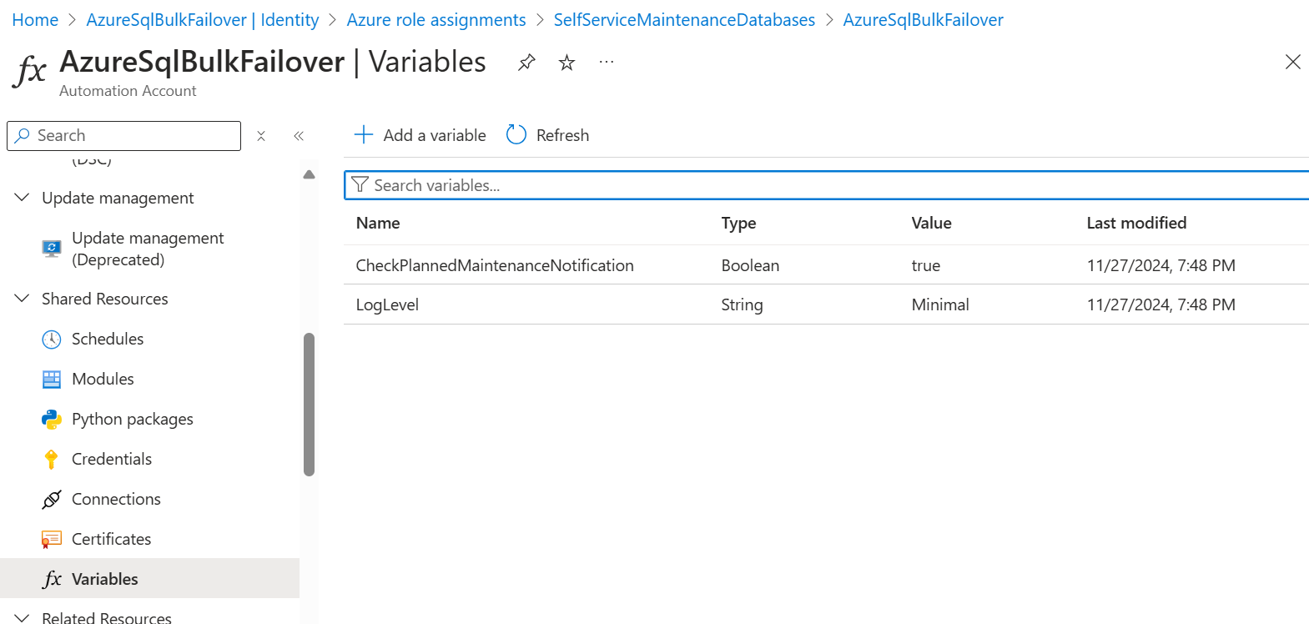Screen dimensions: 1309x624
Task: Close the Variables blade with X
Action: pyautogui.click(x=1292, y=62)
